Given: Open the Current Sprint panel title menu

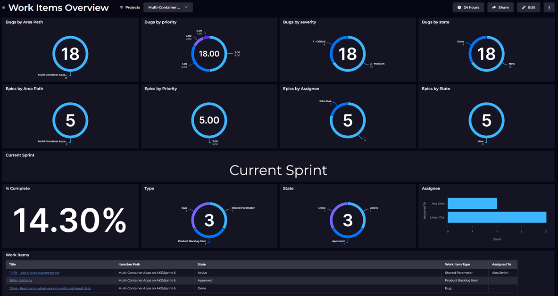Looking at the screenshot, I should [20, 155].
